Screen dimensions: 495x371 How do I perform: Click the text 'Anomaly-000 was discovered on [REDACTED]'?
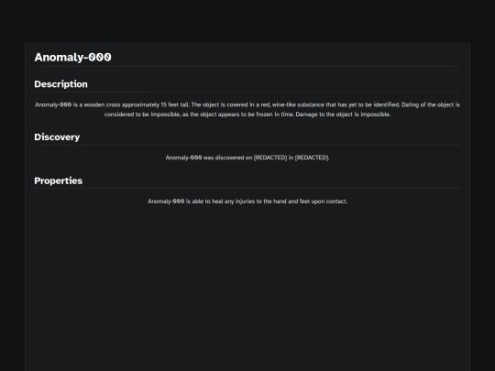click(247, 158)
